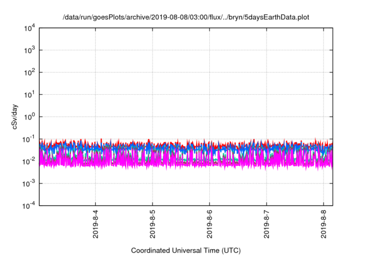Click the 10^-3 y-axis tick label
The image size is (367, 256).
[x=29, y=183]
